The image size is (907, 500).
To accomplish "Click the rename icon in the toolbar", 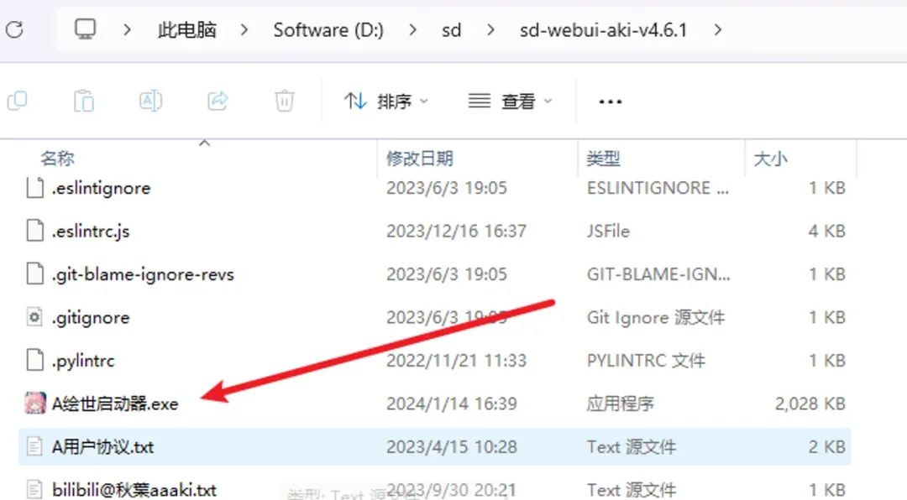I will pos(150,102).
